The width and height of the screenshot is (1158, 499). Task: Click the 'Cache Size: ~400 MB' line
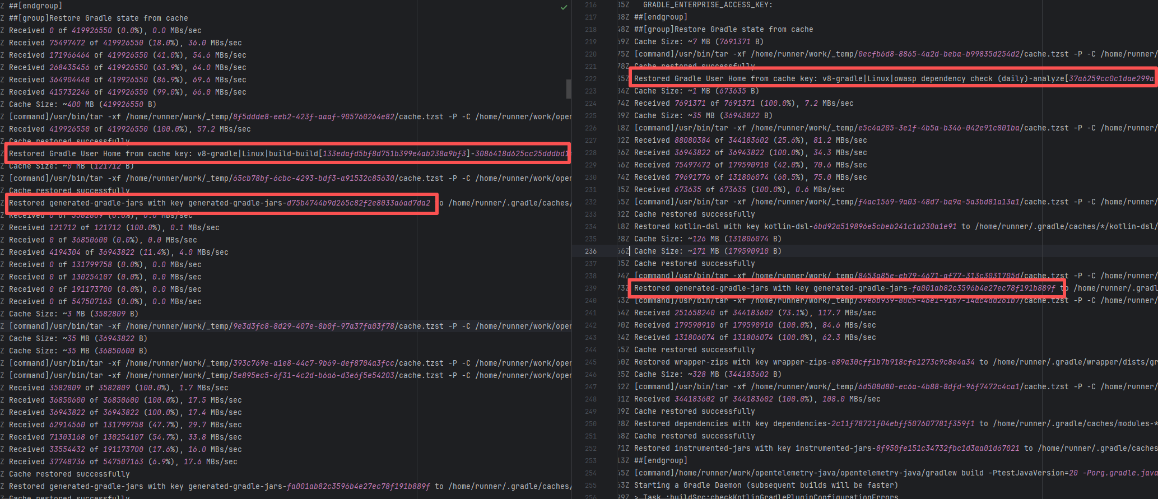(x=82, y=105)
